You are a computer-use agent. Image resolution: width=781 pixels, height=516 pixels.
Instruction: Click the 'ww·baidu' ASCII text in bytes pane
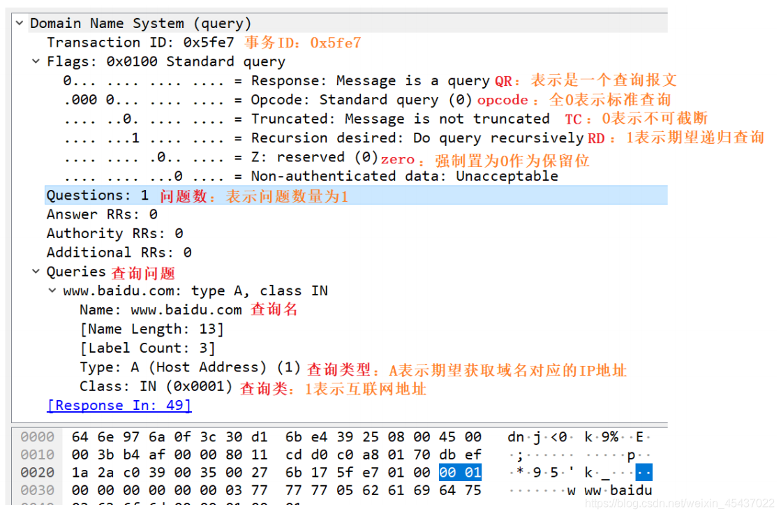[x=618, y=490]
